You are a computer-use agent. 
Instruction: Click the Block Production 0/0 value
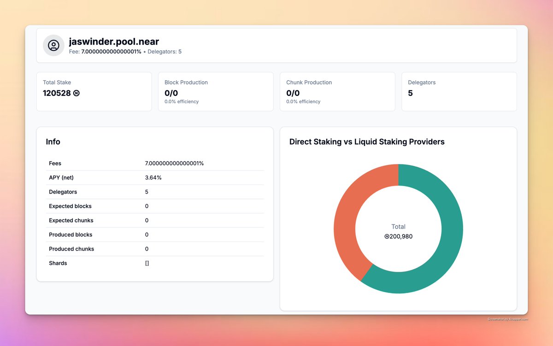[171, 93]
